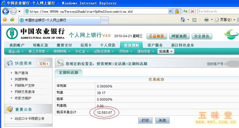The height and width of the screenshot is (128, 239).
Task: Click the Stop loading red X icon
Action: pos(192,11)
